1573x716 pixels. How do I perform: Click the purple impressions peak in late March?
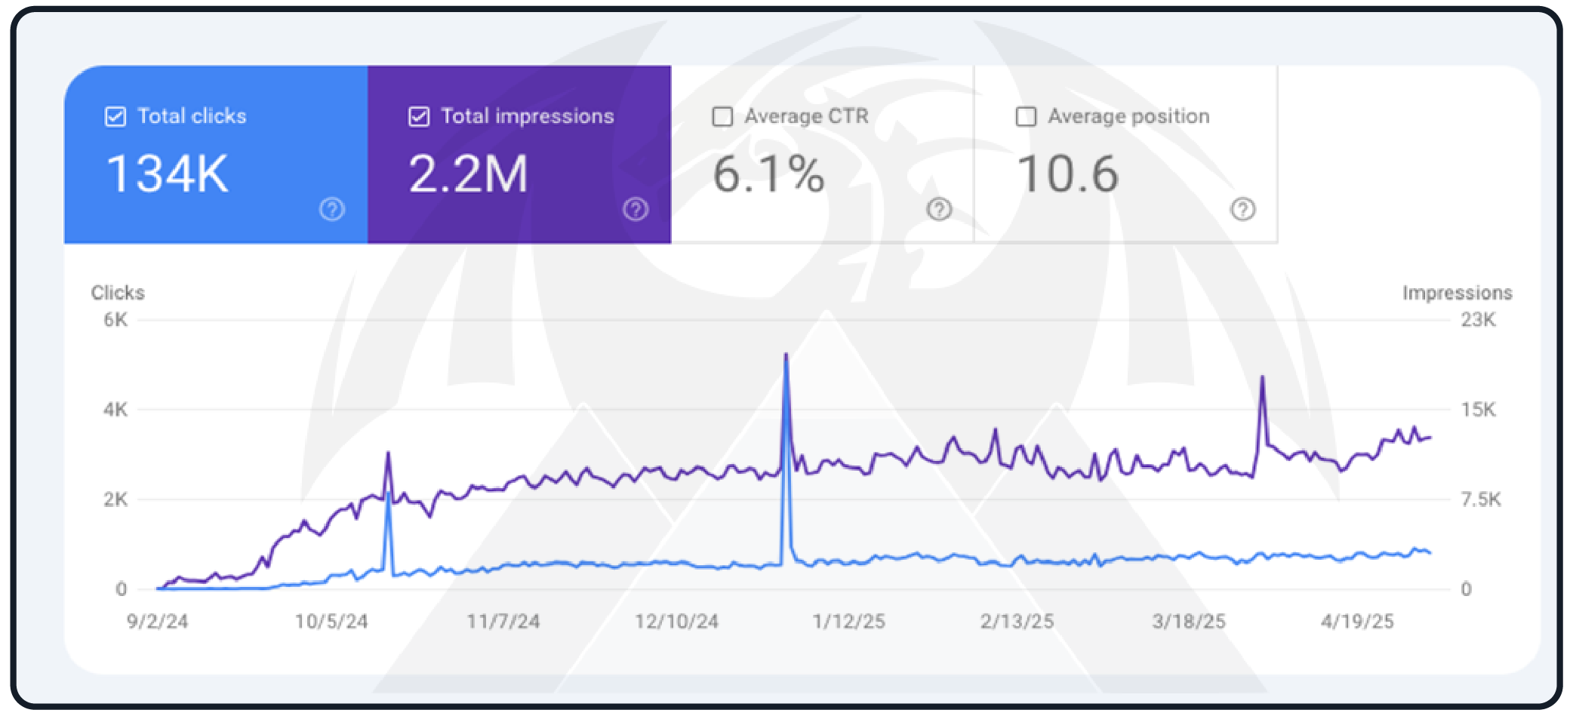click(x=1262, y=378)
